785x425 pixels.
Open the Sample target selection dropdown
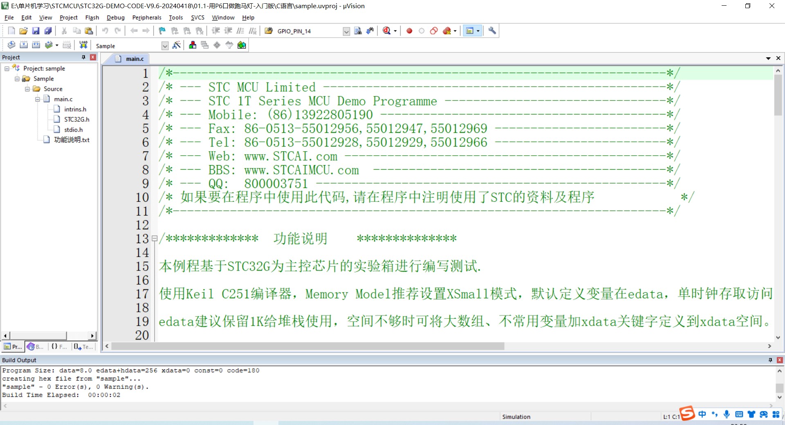point(165,46)
